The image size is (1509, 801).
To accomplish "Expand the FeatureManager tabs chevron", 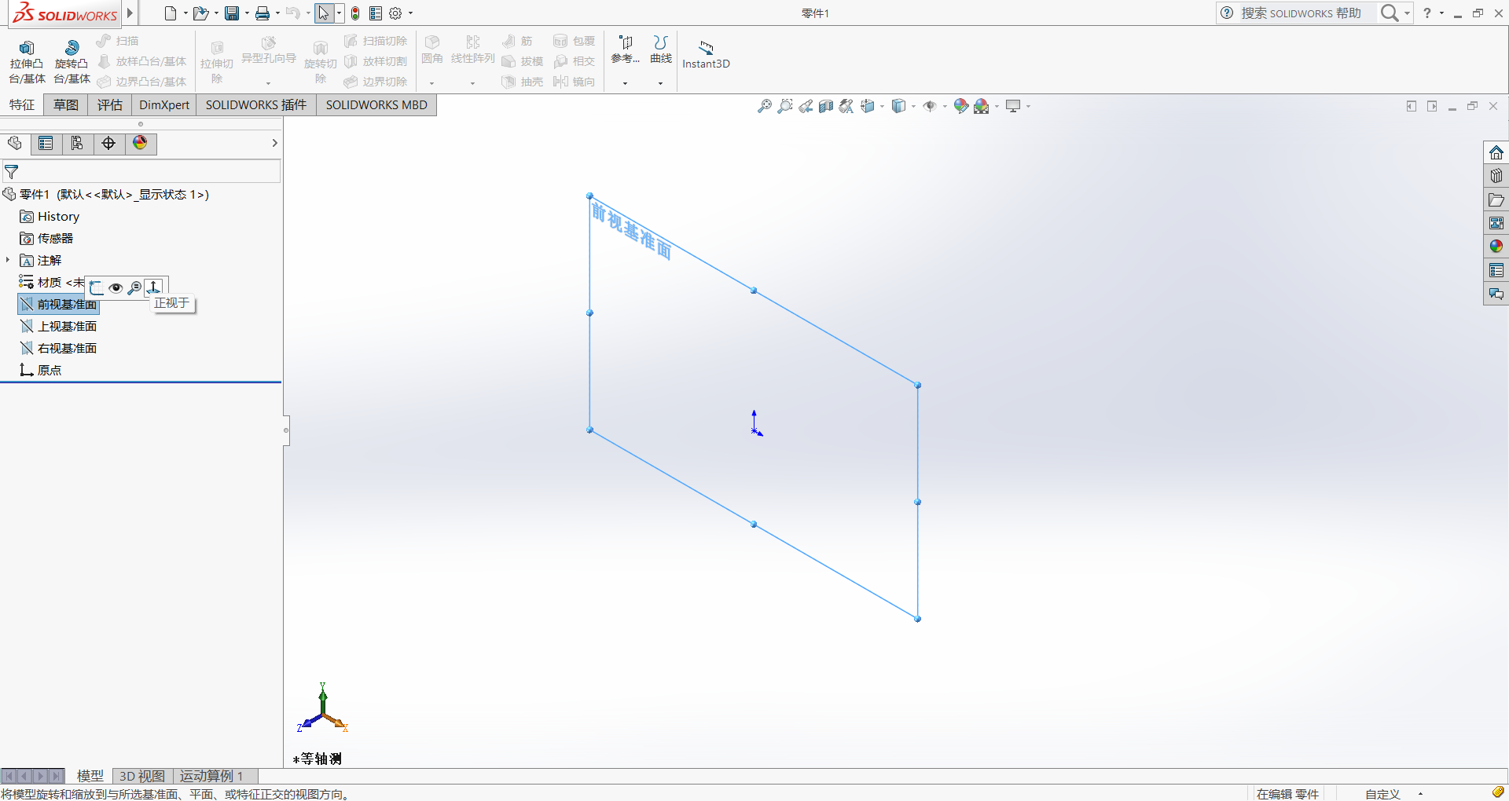I will tap(274, 143).
